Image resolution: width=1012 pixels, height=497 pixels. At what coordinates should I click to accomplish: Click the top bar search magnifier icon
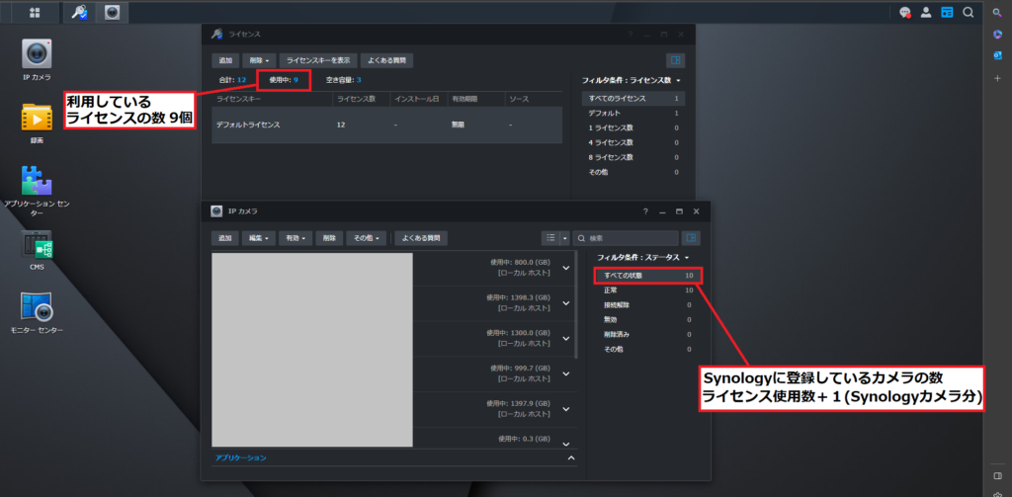click(x=969, y=12)
